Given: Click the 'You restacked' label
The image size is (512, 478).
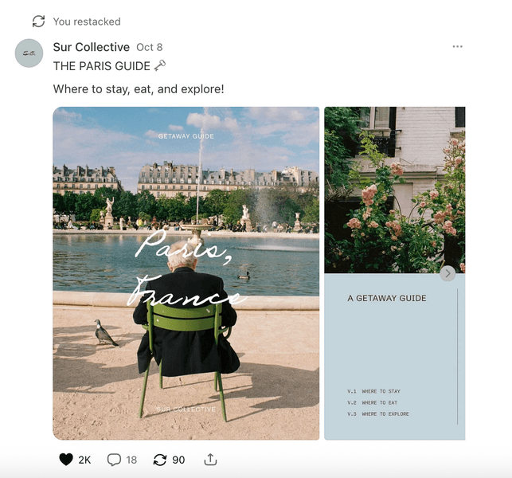Looking at the screenshot, I should [87, 22].
